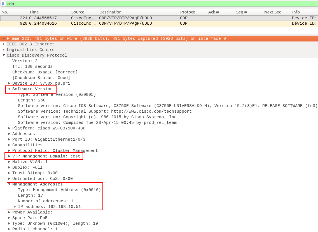
Task: Select the [Checksum Status: Good] line
Action: tap(41, 78)
